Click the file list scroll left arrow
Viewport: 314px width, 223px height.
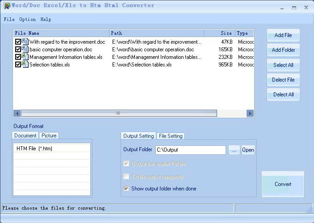17,113
